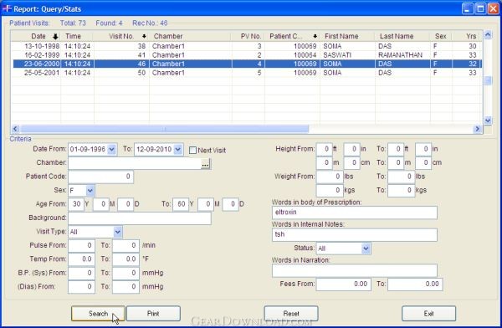Click the Fees To field

click(415, 284)
